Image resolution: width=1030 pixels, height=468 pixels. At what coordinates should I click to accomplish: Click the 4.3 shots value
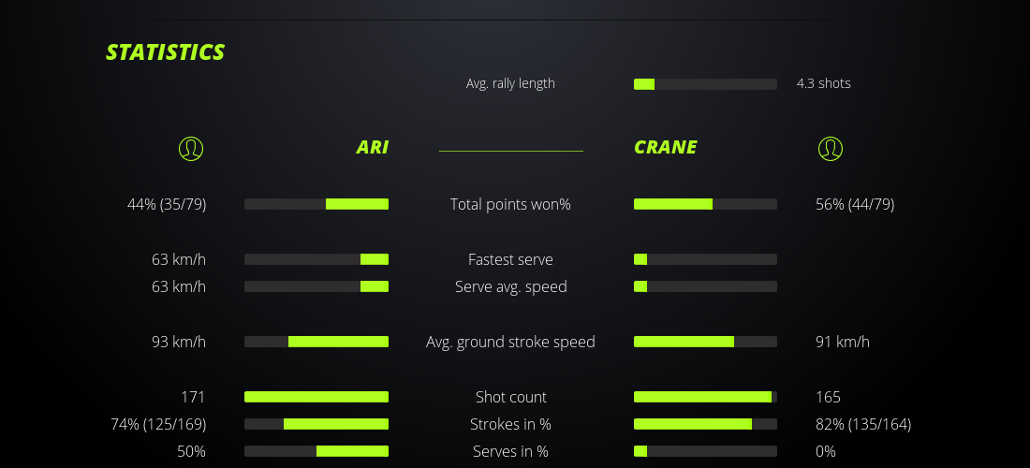click(x=823, y=83)
